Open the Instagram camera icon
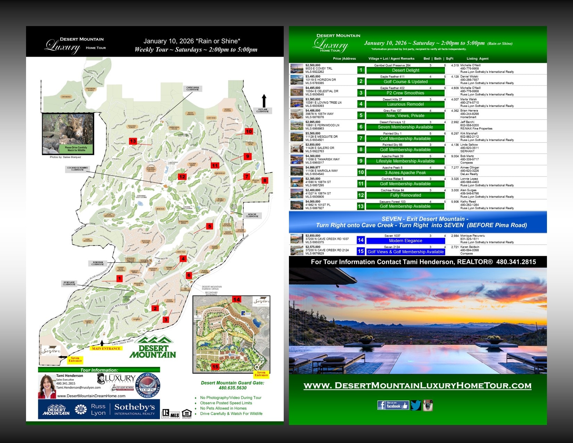Image resolution: width=573 pixels, height=443 pixels. tap(428, 405)
